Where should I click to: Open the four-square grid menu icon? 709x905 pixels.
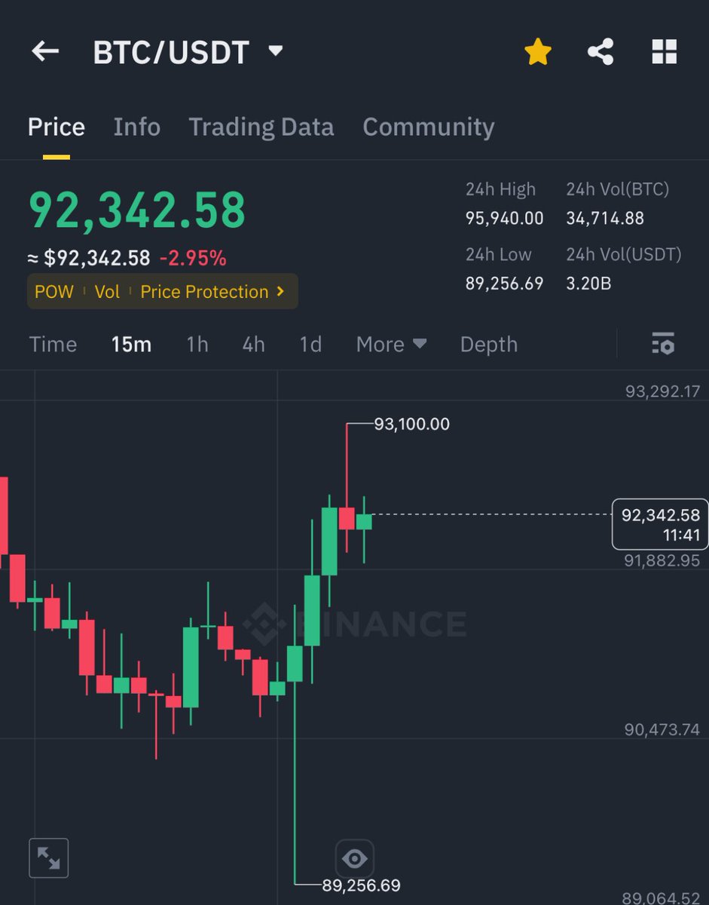(x=664, y=52)
